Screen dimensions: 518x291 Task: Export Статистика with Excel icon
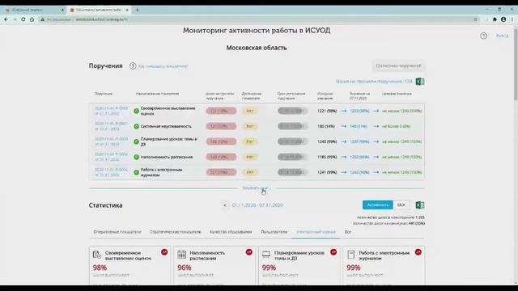click(420, 205)
